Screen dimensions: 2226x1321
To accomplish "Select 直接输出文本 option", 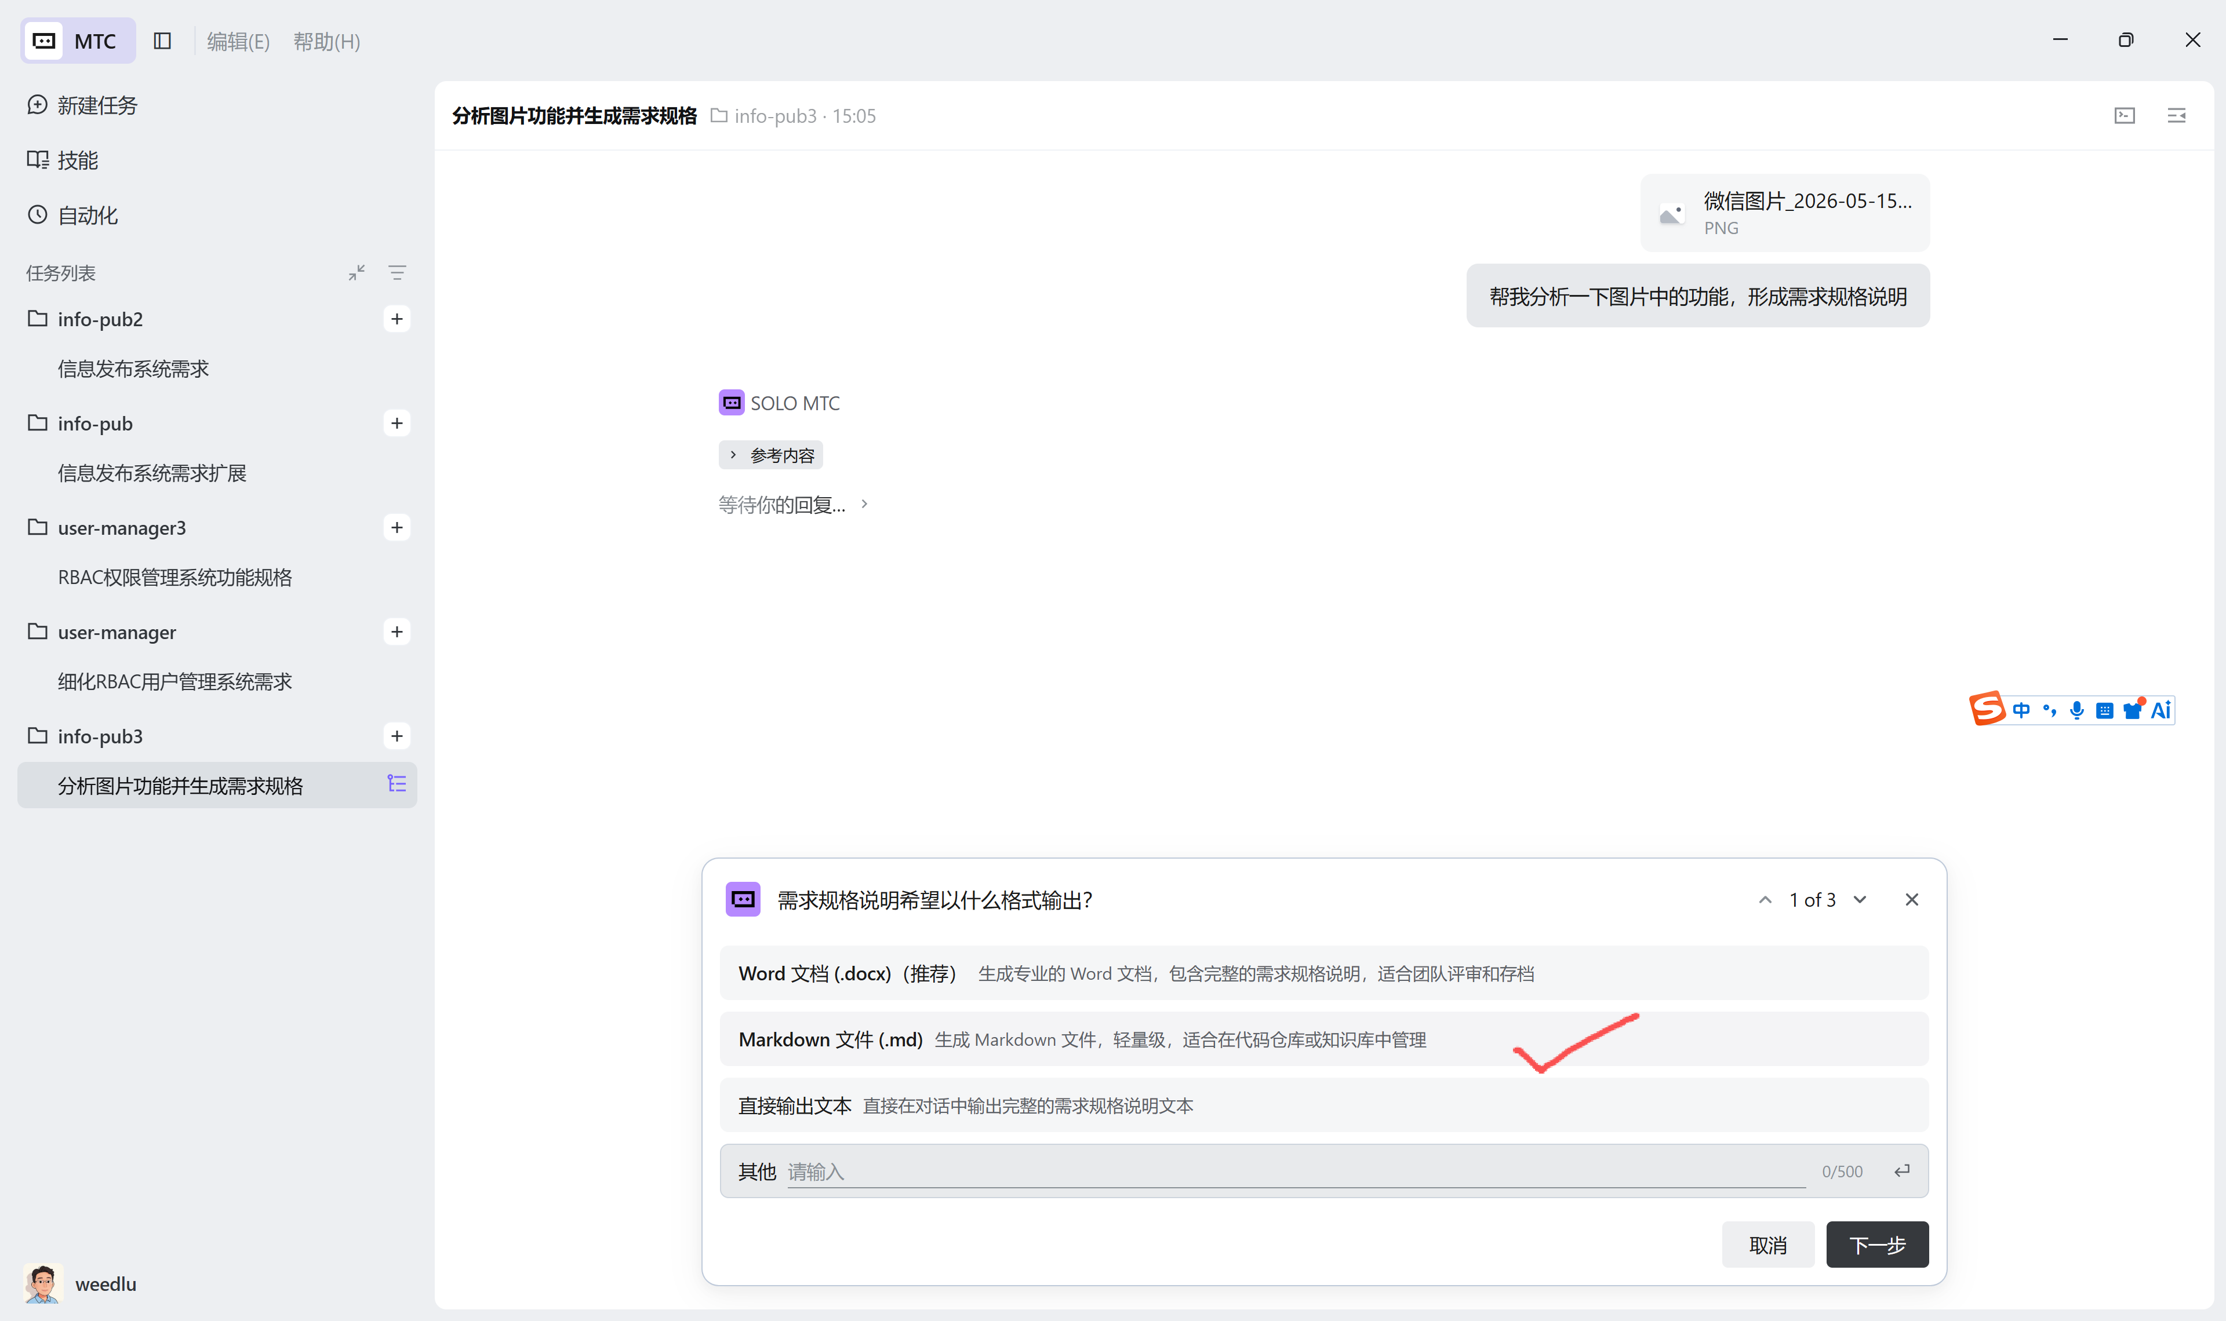I will pos(1324,1105).
